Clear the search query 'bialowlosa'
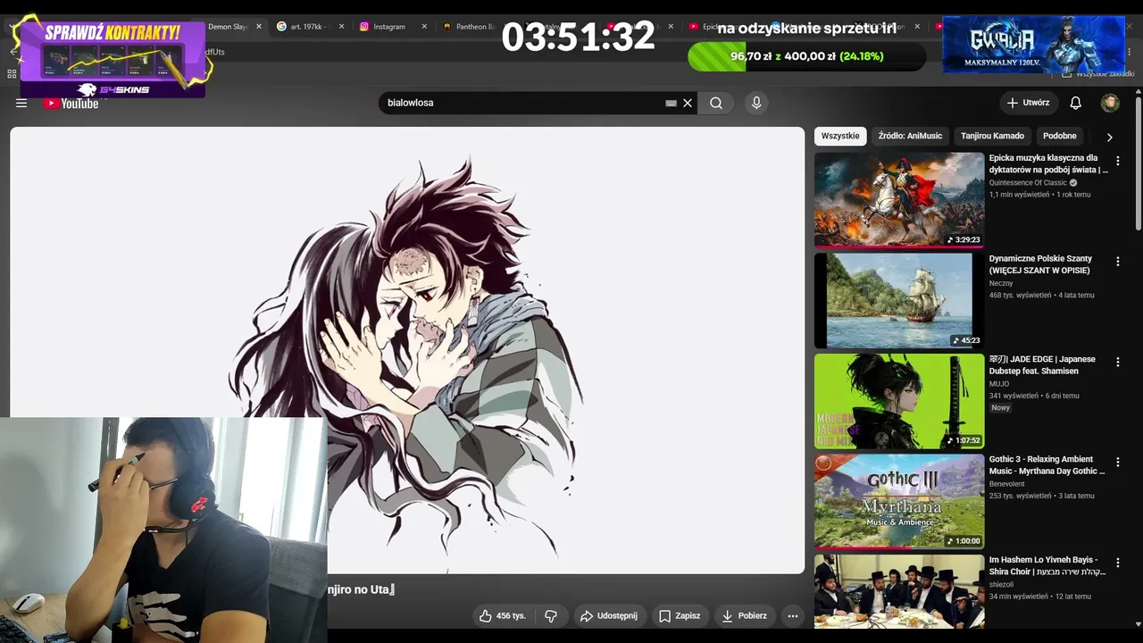 (688, 103)
